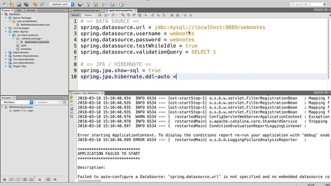Click the Build Project hammer icon
The width and height of the screenshot is (331, 186).
click(x=88, y=4)
